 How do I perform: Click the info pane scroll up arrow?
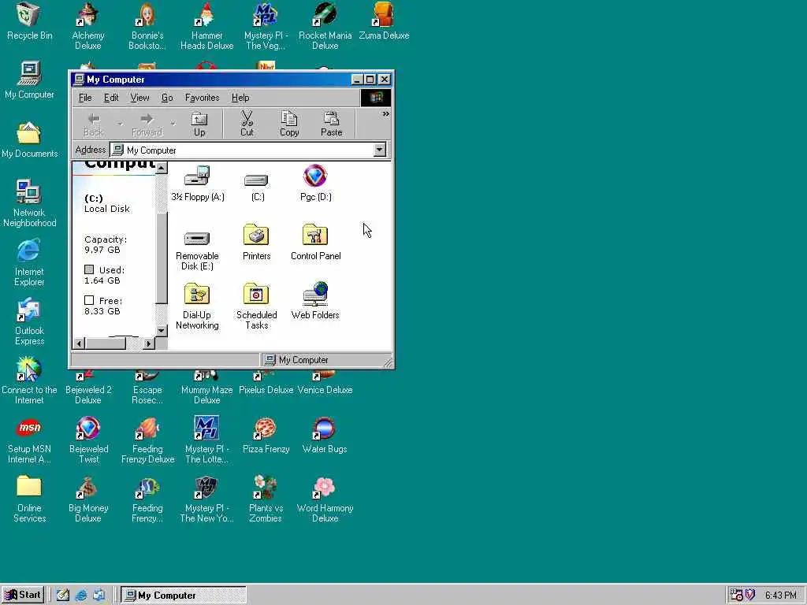[x=162, y=168]
